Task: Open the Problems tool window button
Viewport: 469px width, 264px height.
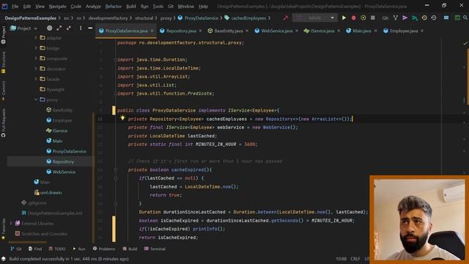Action: 104,249
